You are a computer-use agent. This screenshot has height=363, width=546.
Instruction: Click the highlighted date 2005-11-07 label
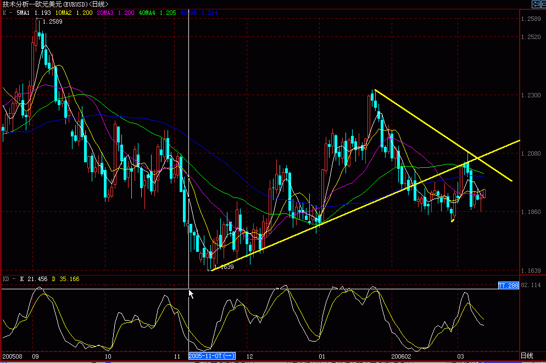point(212,356)
